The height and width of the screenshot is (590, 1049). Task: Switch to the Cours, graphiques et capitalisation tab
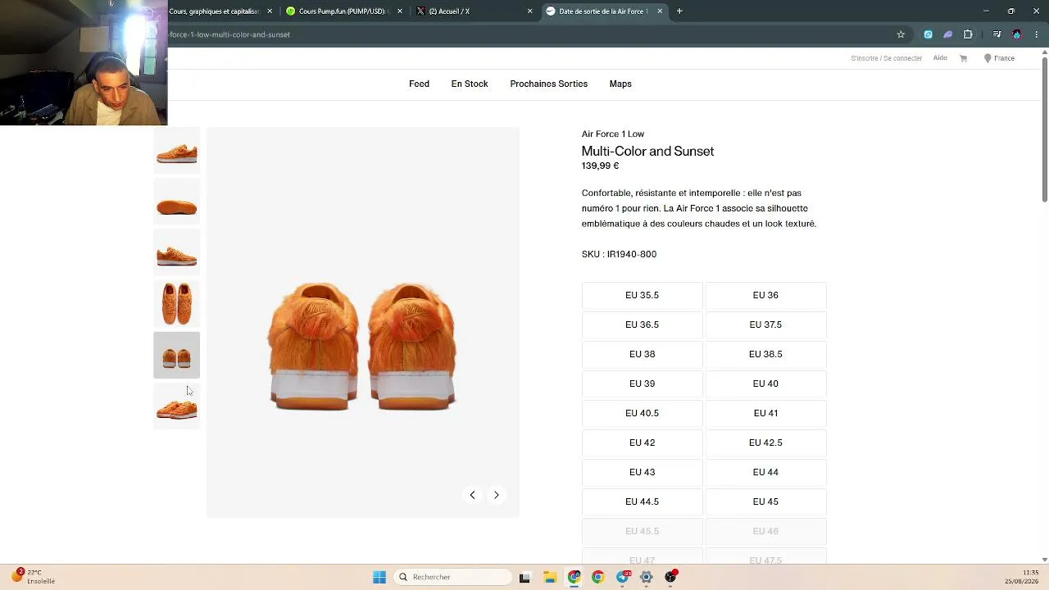pos(216,11)
